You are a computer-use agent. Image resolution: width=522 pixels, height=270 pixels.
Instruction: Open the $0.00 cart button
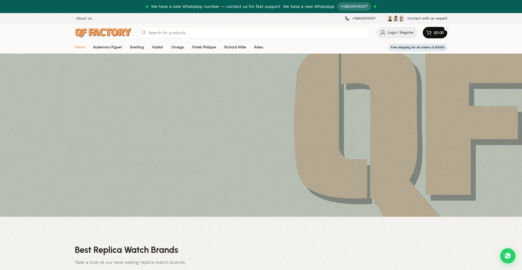tap(435, 33)
